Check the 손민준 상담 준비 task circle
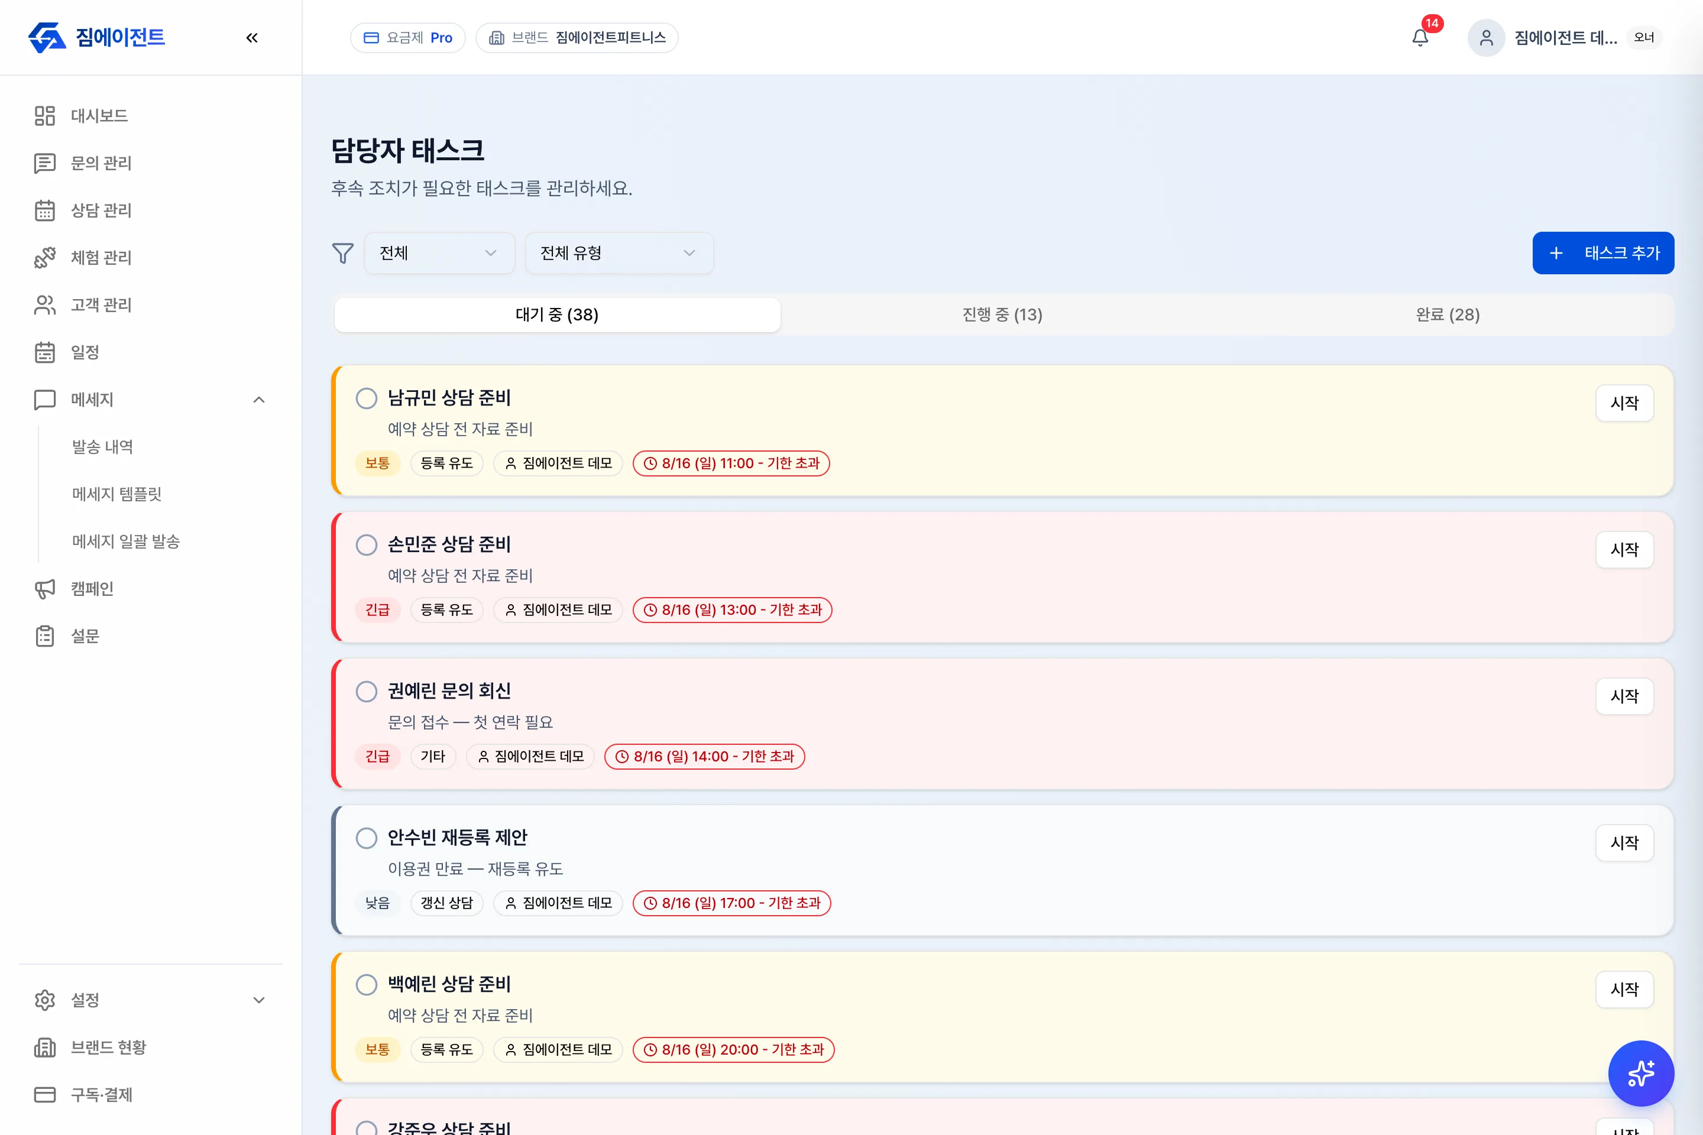 pyautogui.click(x=367, y=545)
